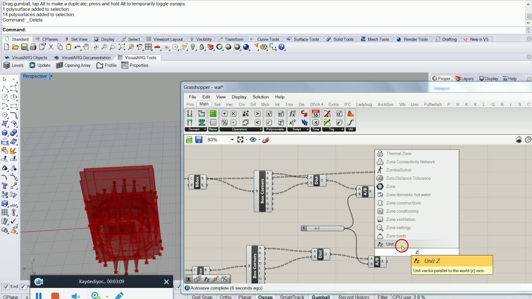Open Grasshopper file with green folder icon
This screenshot has width=532, height=299.
click(190, 140)
